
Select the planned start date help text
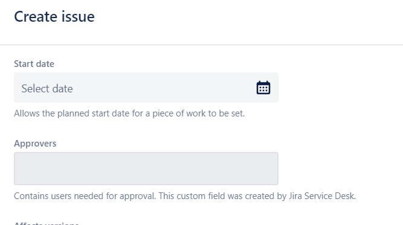pos(129,113)
